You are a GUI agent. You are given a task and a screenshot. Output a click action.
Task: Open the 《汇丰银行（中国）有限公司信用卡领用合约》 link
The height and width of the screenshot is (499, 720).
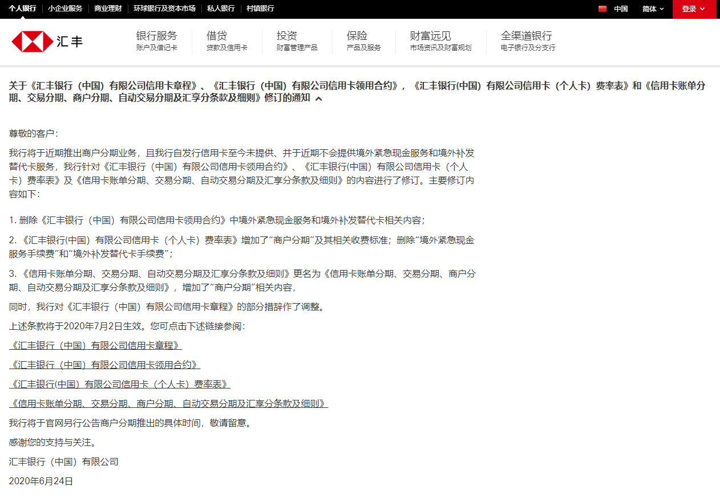(105, 365)
